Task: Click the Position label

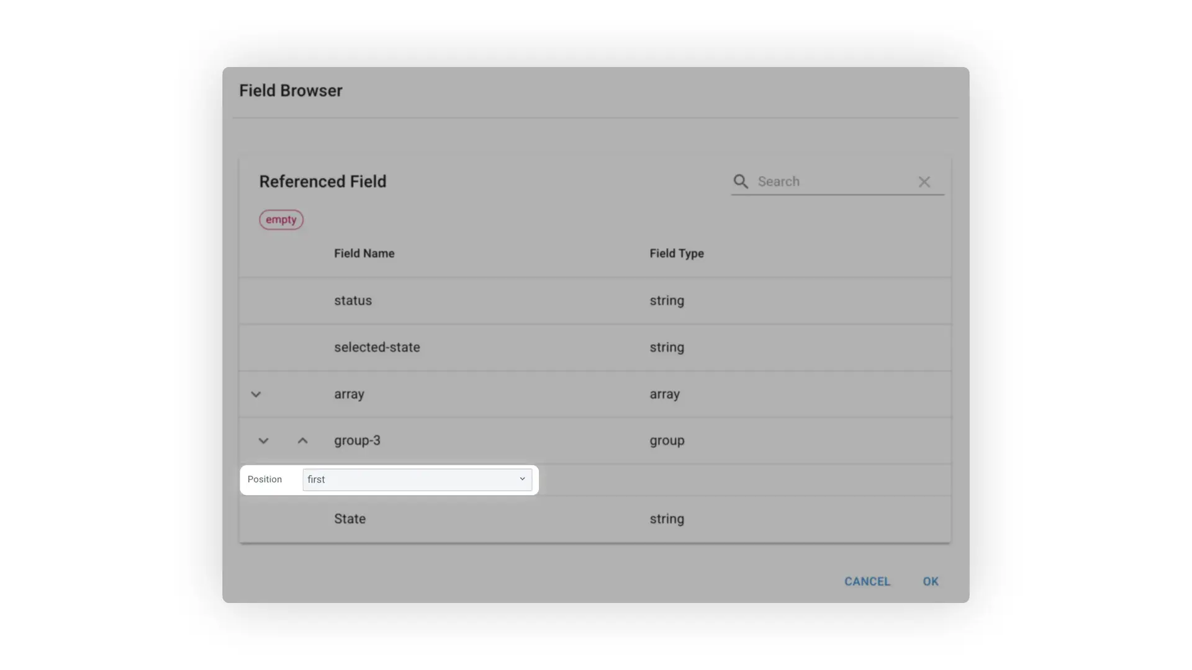Action: [264, 480]
